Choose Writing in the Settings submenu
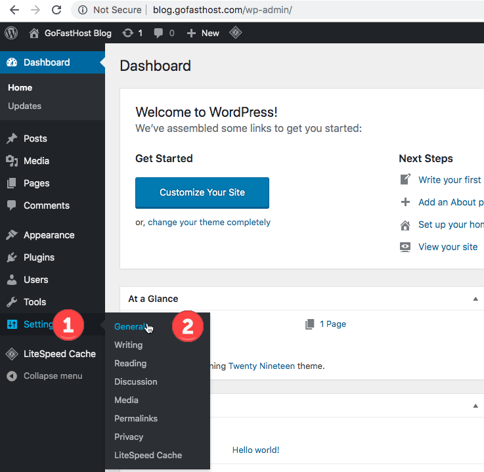The image size is (484, 472). pyautogui.click(x=129, y=345)
